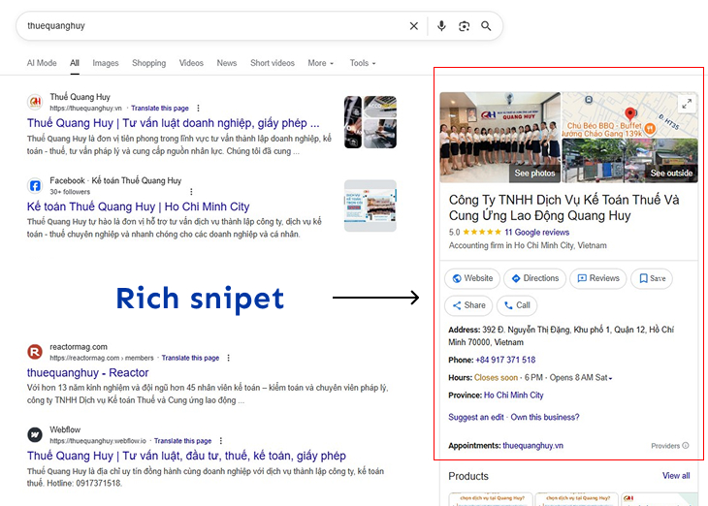This screenshot has width=708, height=506.
Task: Click the Providers info icon
Action: click(x=686, y=446)
